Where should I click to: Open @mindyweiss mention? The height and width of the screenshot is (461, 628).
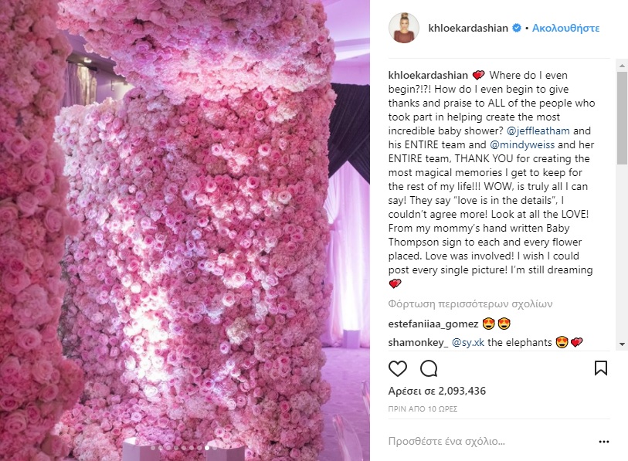pos(522,144)
